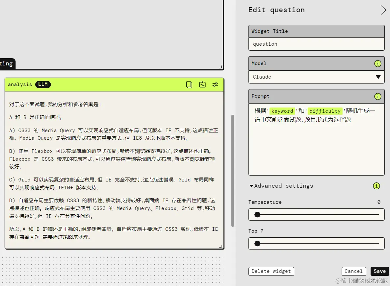Copy analysis widget output icon

pos(189,85)
